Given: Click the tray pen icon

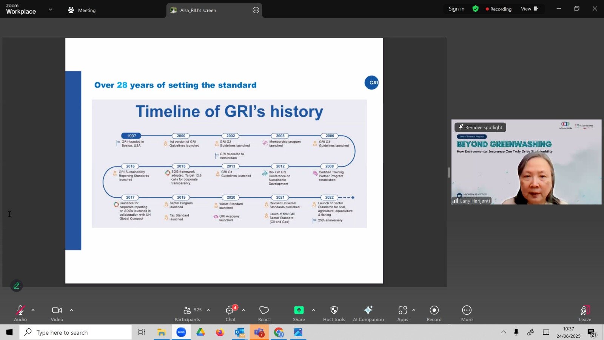Looking at the screenshot, I should pyautogui.click(x=530, y=332).
